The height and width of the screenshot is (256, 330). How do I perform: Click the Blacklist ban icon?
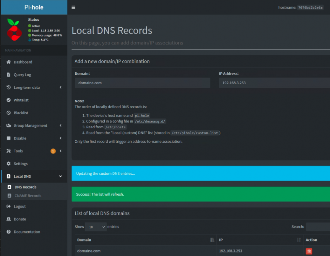[x=9, y=113]
